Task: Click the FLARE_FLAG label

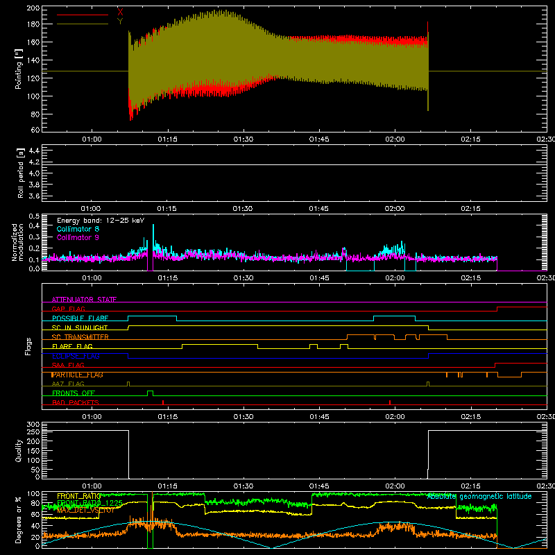Action: point(72,346)
